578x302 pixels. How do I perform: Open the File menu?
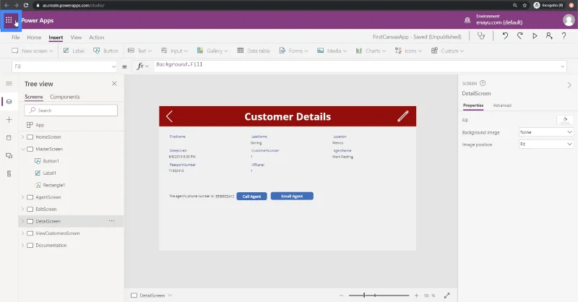[x=15, y=38]
